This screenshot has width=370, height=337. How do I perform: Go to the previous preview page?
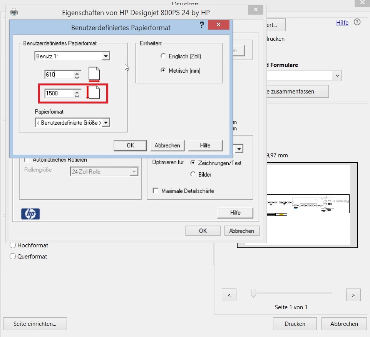(229, 295)
